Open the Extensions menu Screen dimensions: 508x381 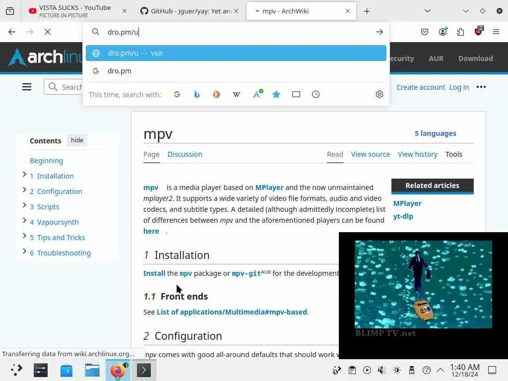click(x=460, y=32)
